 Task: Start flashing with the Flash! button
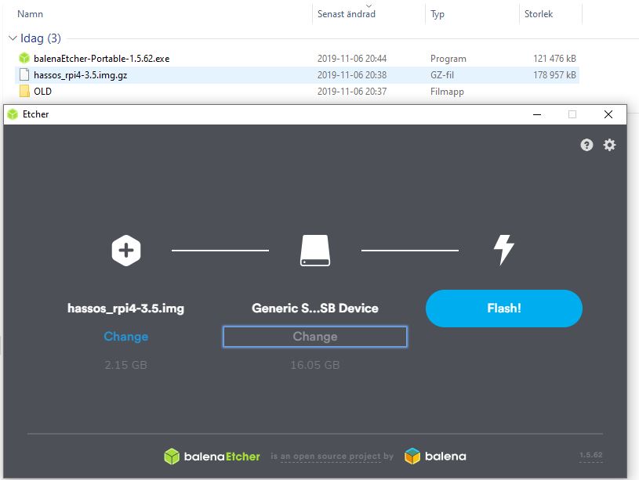pyautogui.click(x=504, y=309)
